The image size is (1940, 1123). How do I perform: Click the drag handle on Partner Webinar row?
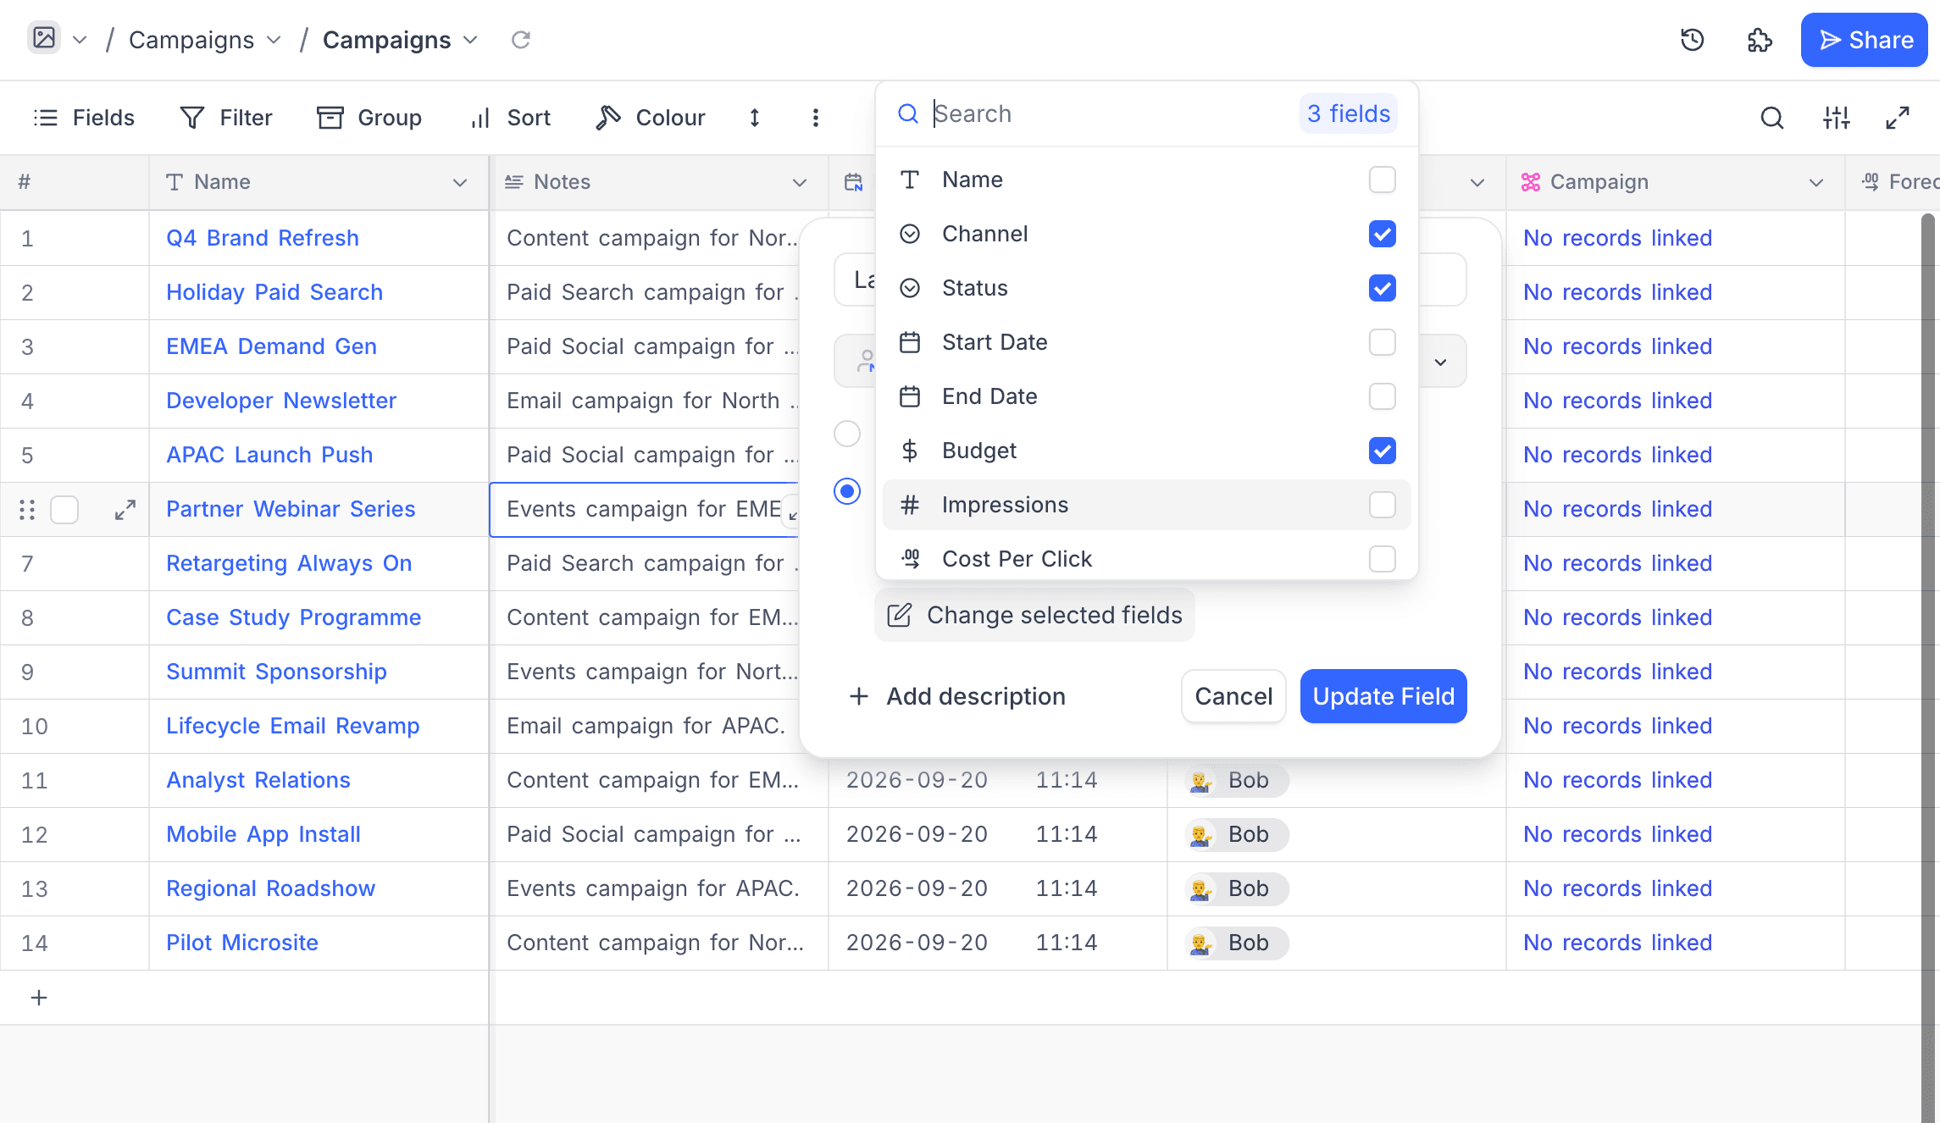27,510
